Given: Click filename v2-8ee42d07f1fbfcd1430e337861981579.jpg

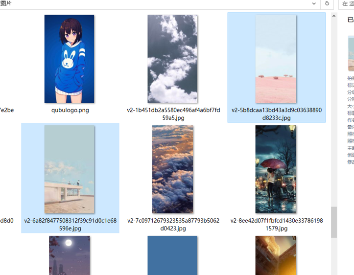Looking at the screenshot, I should 277,224.
